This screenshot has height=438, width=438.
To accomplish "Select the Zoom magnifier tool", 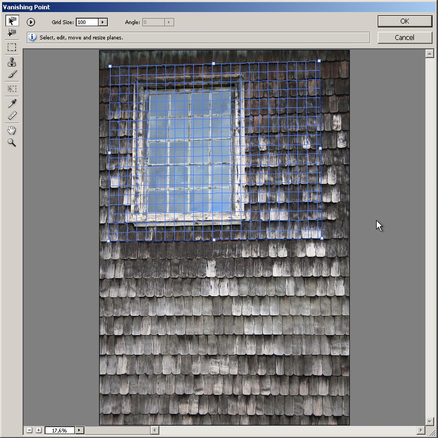I will point(11,142).
